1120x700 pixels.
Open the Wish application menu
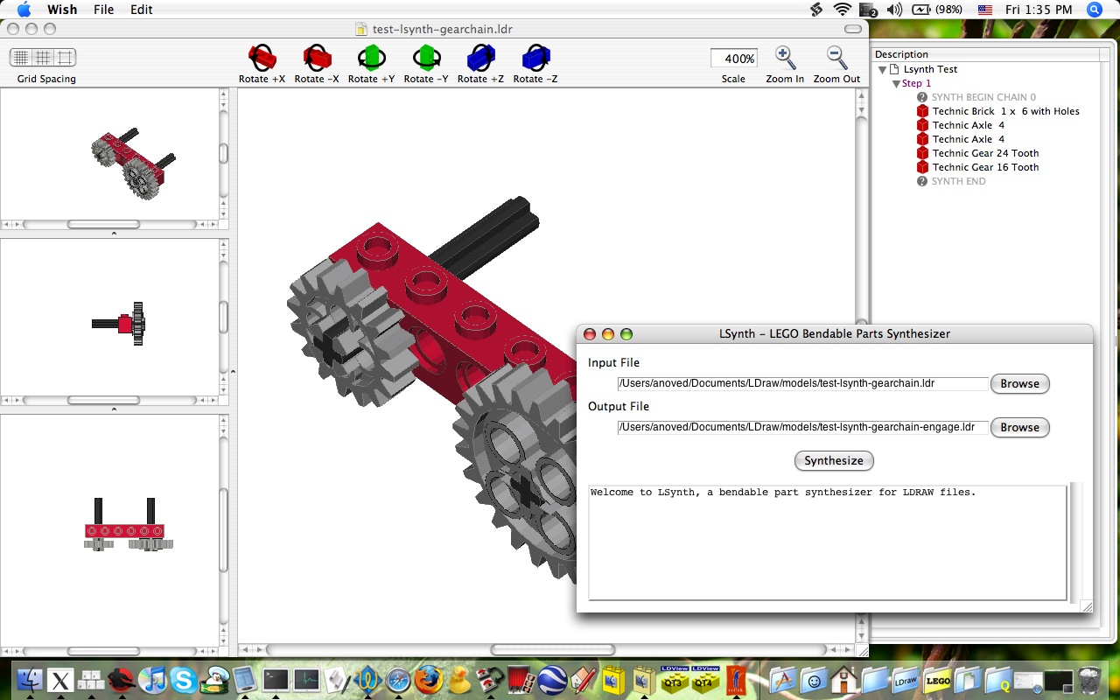pyautogui.click(x=62, y=10)
